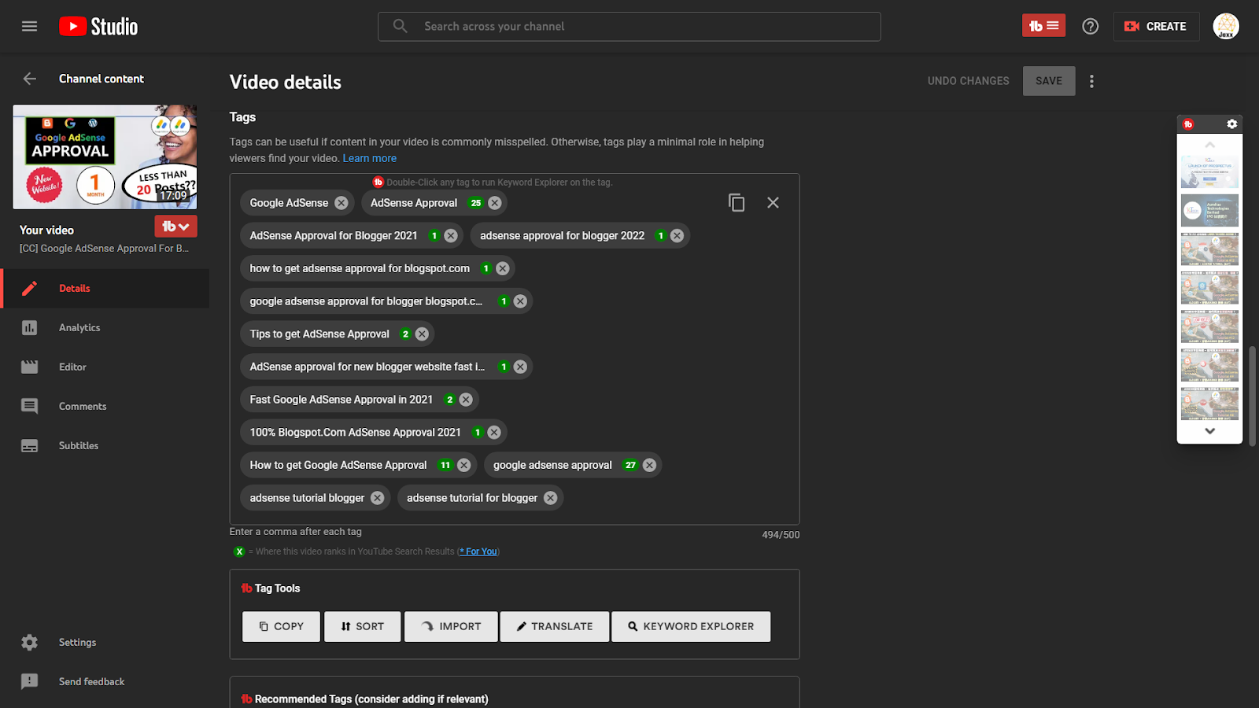Open KEYWORD EXPLORER
The image size is (1259, 708).
[x=691, y=627]
